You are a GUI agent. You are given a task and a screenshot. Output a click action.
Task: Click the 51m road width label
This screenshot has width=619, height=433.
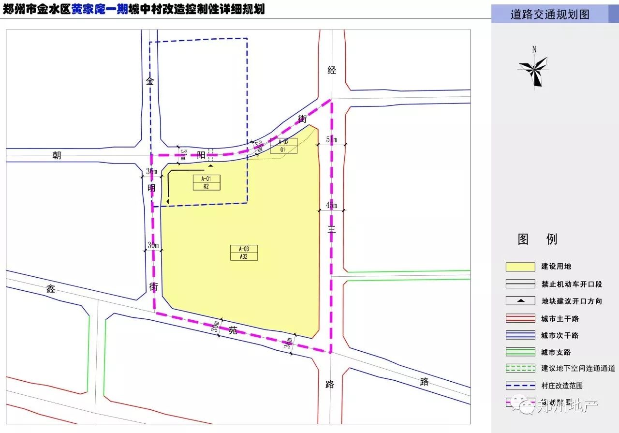pos(332,140)
